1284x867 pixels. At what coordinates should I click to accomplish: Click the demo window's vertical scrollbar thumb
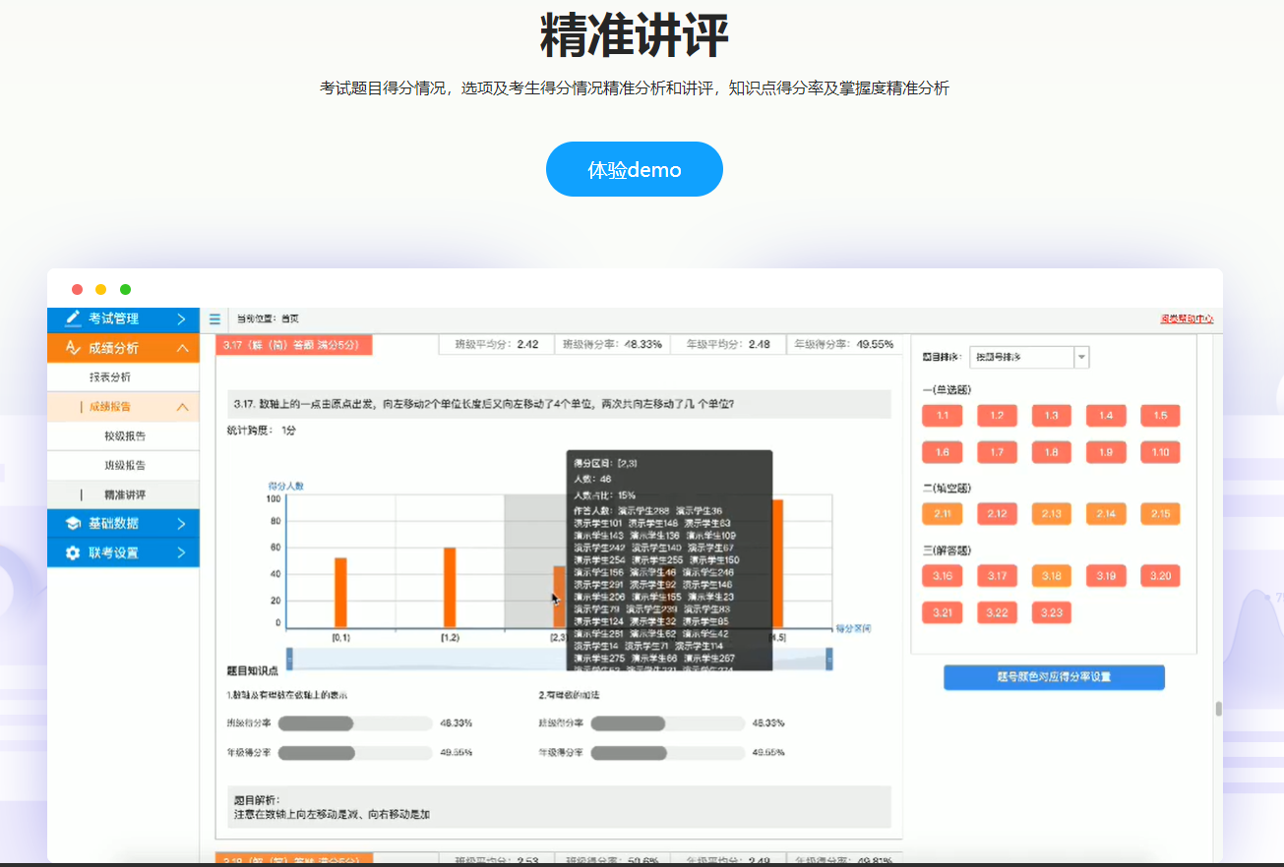coord(1218,709)
